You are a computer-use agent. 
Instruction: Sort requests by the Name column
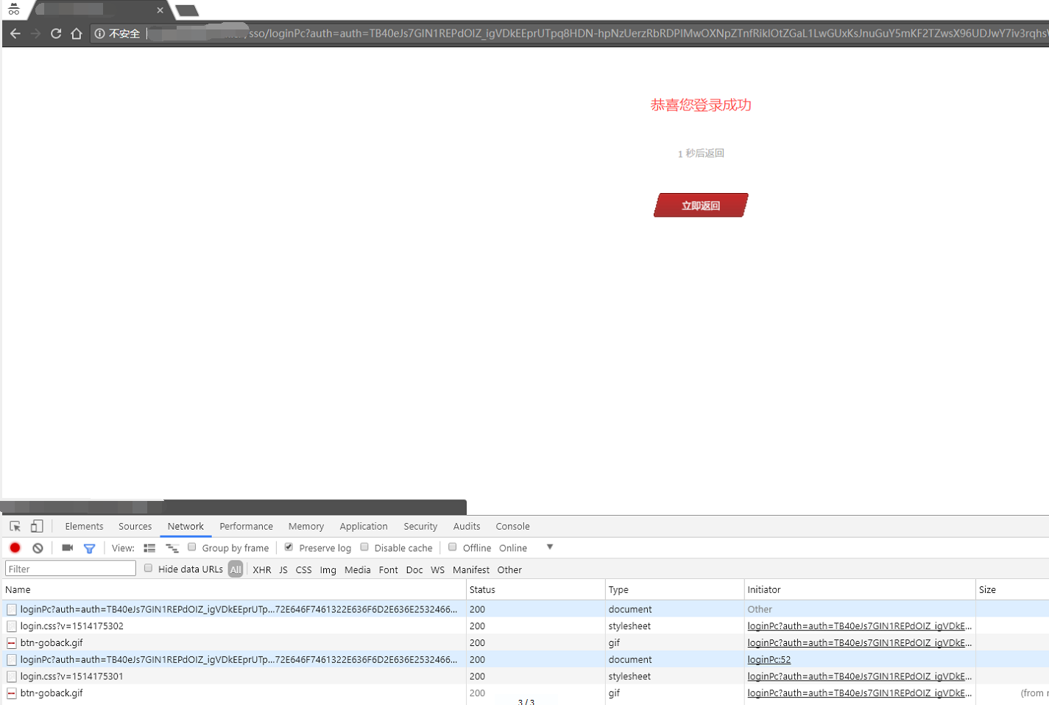234,589
